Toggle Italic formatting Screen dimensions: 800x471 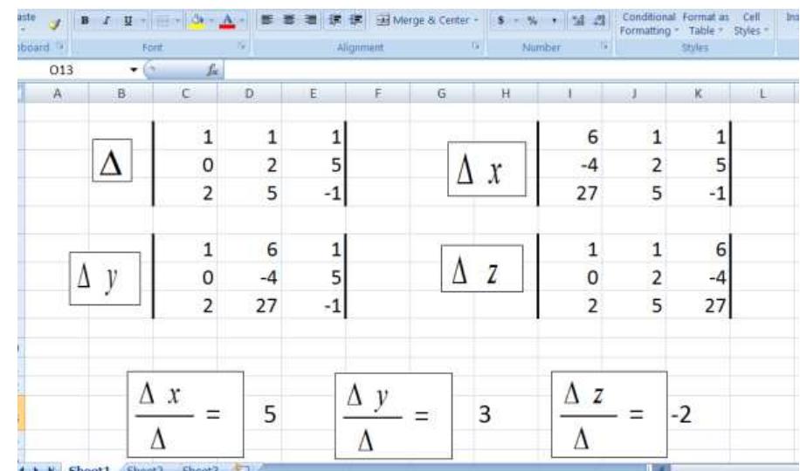pyautogui.click(x=107, y=21)
